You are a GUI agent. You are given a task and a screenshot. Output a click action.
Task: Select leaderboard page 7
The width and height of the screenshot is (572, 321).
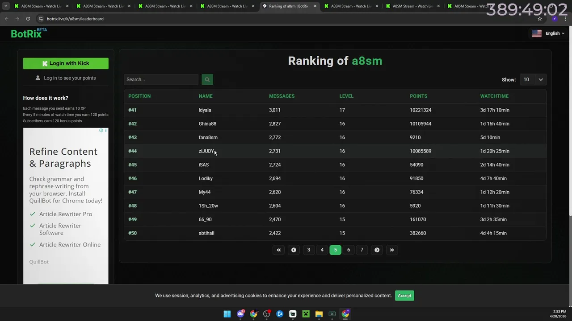click(x=362, y=250)
